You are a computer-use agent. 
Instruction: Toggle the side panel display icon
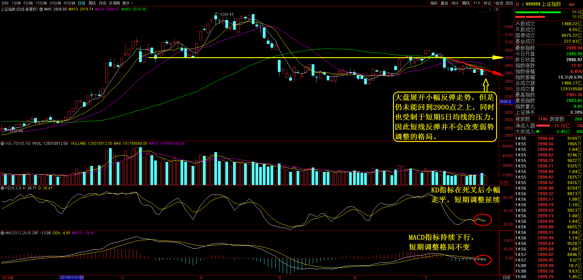(x=496, y=9)
